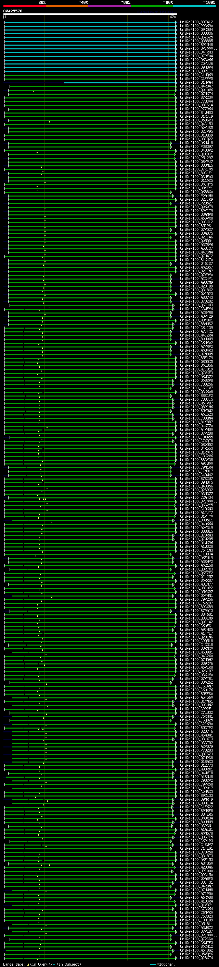Select the UniRef100_Q72CG0 label

click(196, 939)
